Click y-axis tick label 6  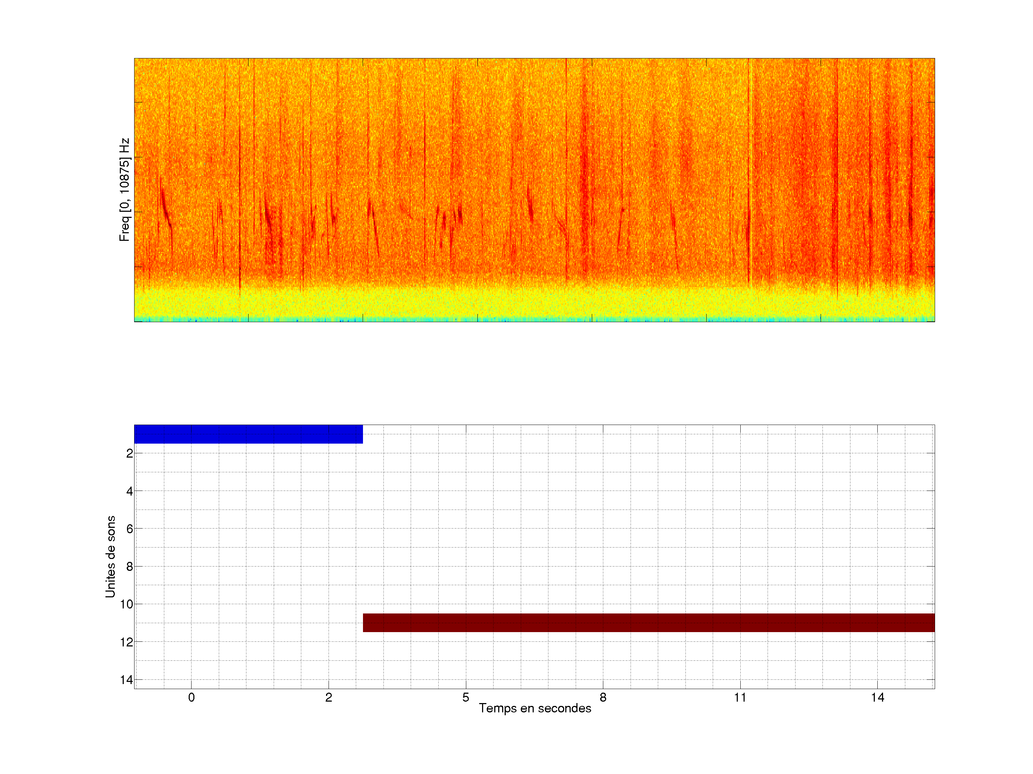pos(129,529)
